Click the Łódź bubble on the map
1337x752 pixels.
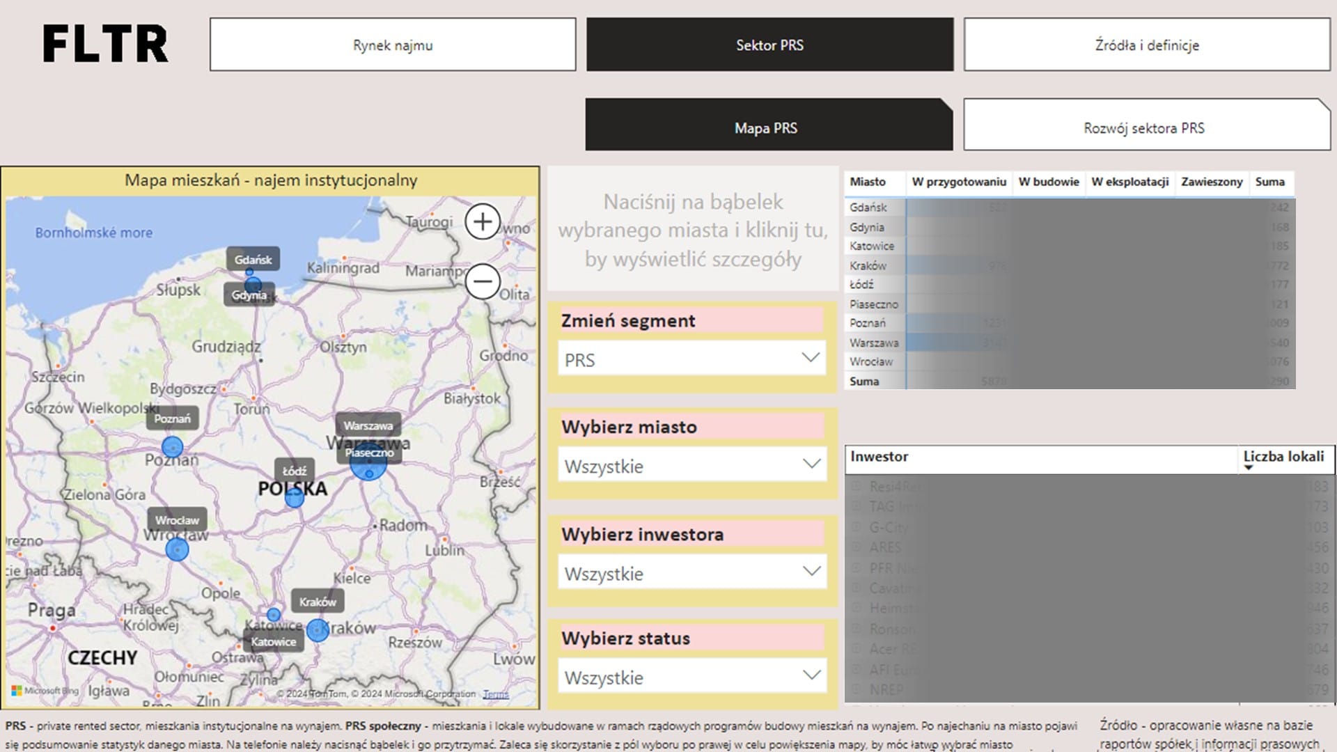(295, 497)
